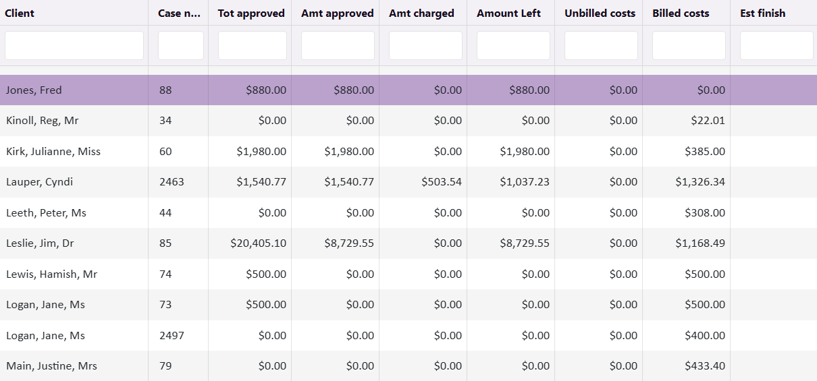The height and width of the screenshot is (381, 817).
Task: Click case number 2497 cell
Action: tap(172, 336)
